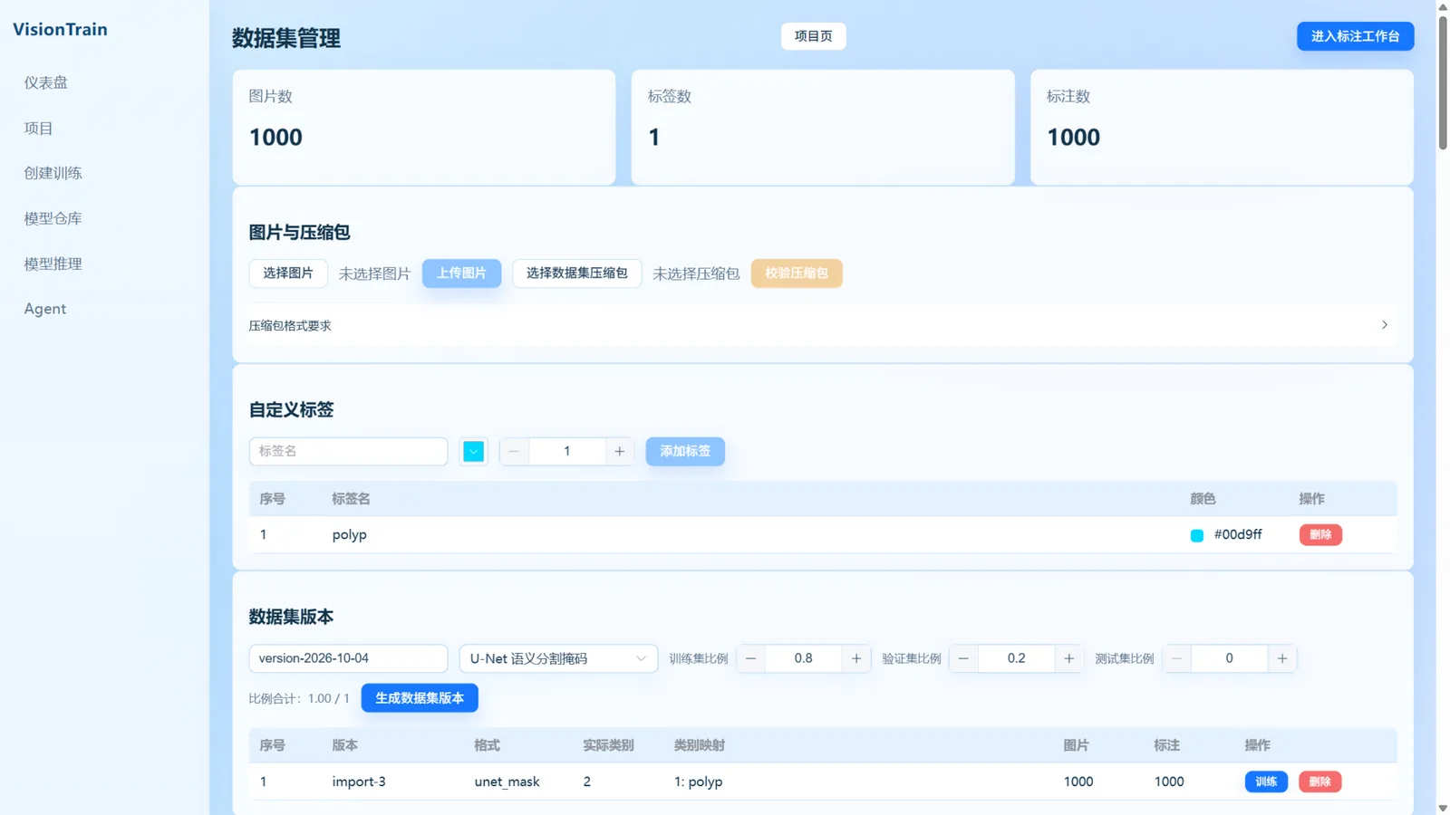This screenshot has height=815, width=1450.
Task: Decrease 测试集比例 with minus button
Action: point(1177,658)
